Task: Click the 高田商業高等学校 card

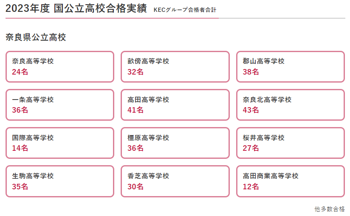Action: tap(291, 181)
